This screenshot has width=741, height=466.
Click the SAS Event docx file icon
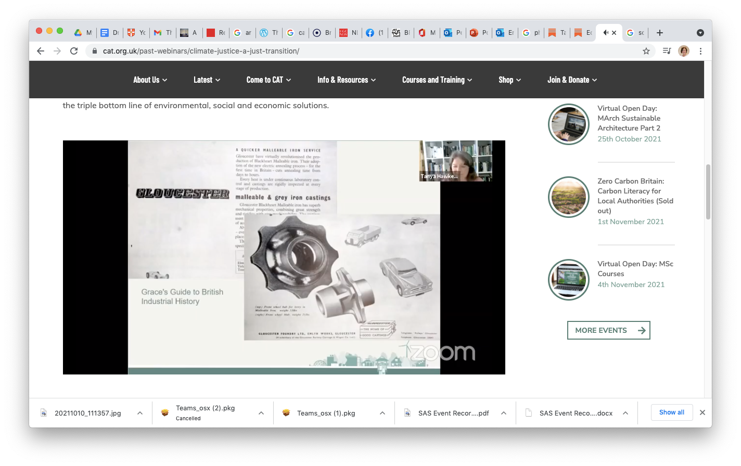pos(529,413)
